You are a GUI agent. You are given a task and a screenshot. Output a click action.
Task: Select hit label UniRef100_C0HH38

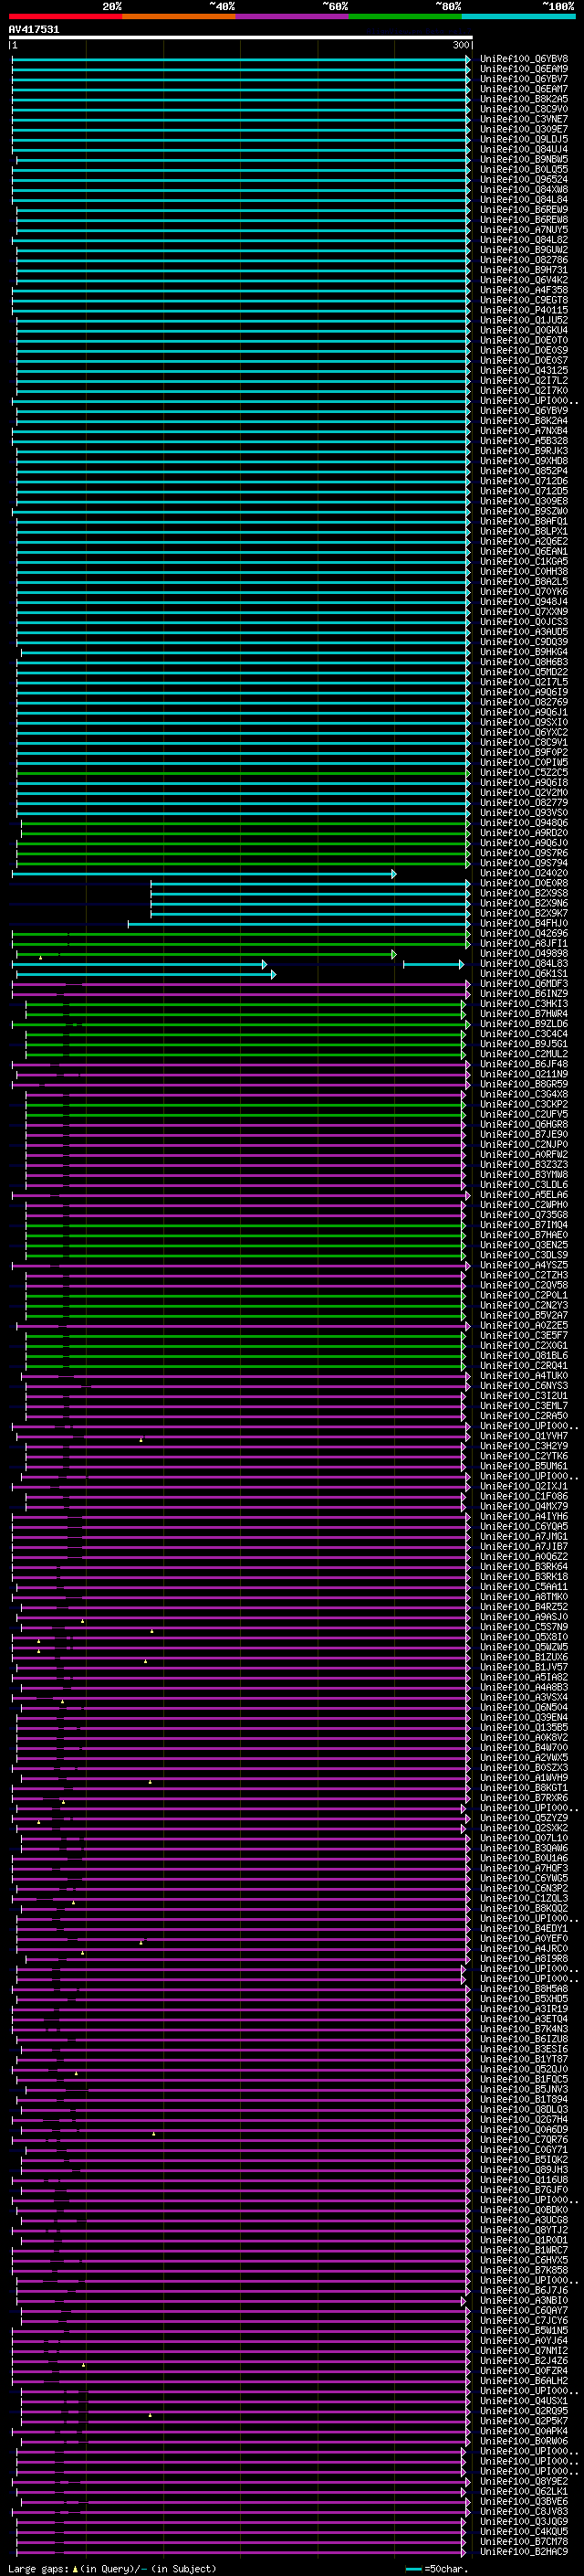[x=524, y=572]
